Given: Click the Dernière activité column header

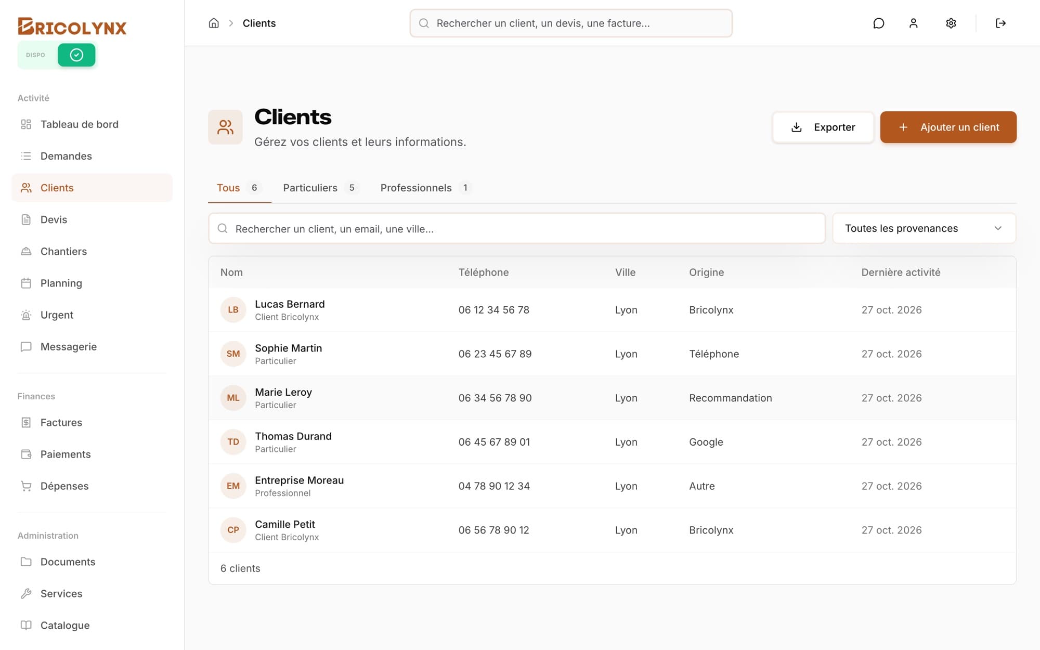Looking at the screenshot, I should coord(901,272).
